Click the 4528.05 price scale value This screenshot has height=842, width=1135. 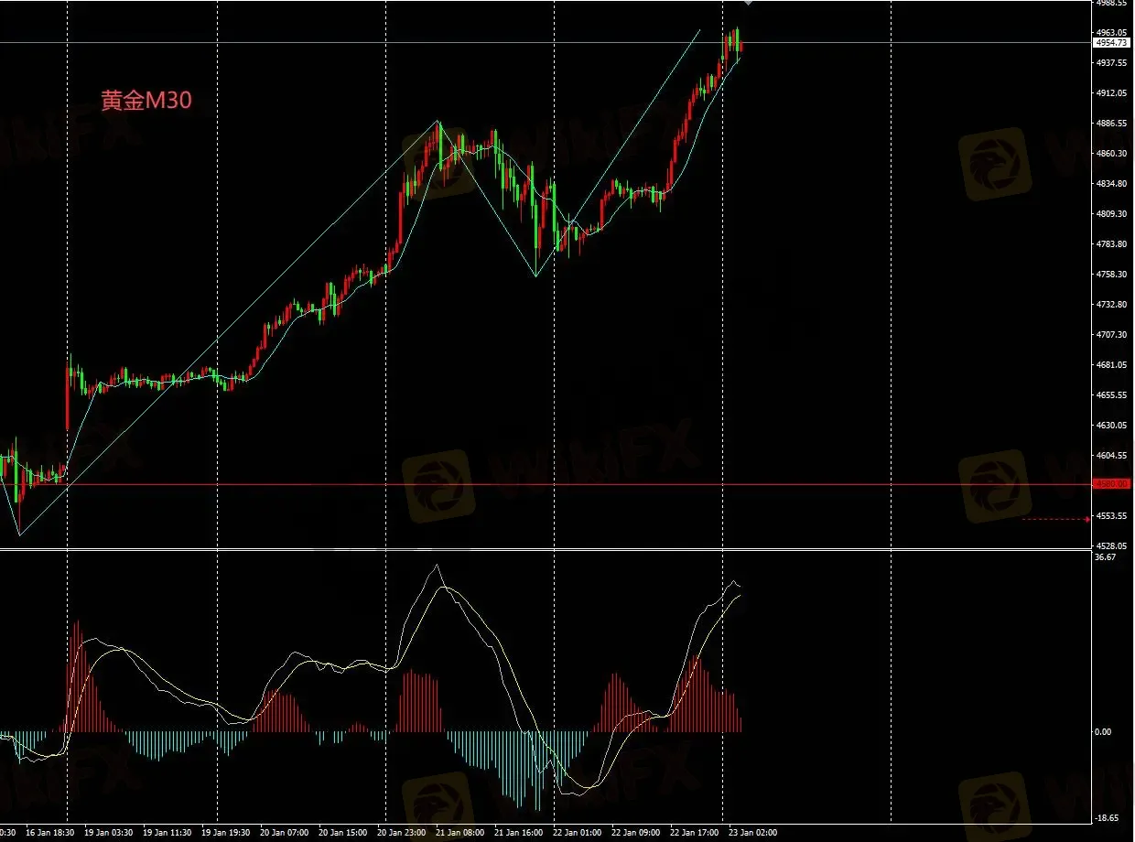tap(1113, 545)
